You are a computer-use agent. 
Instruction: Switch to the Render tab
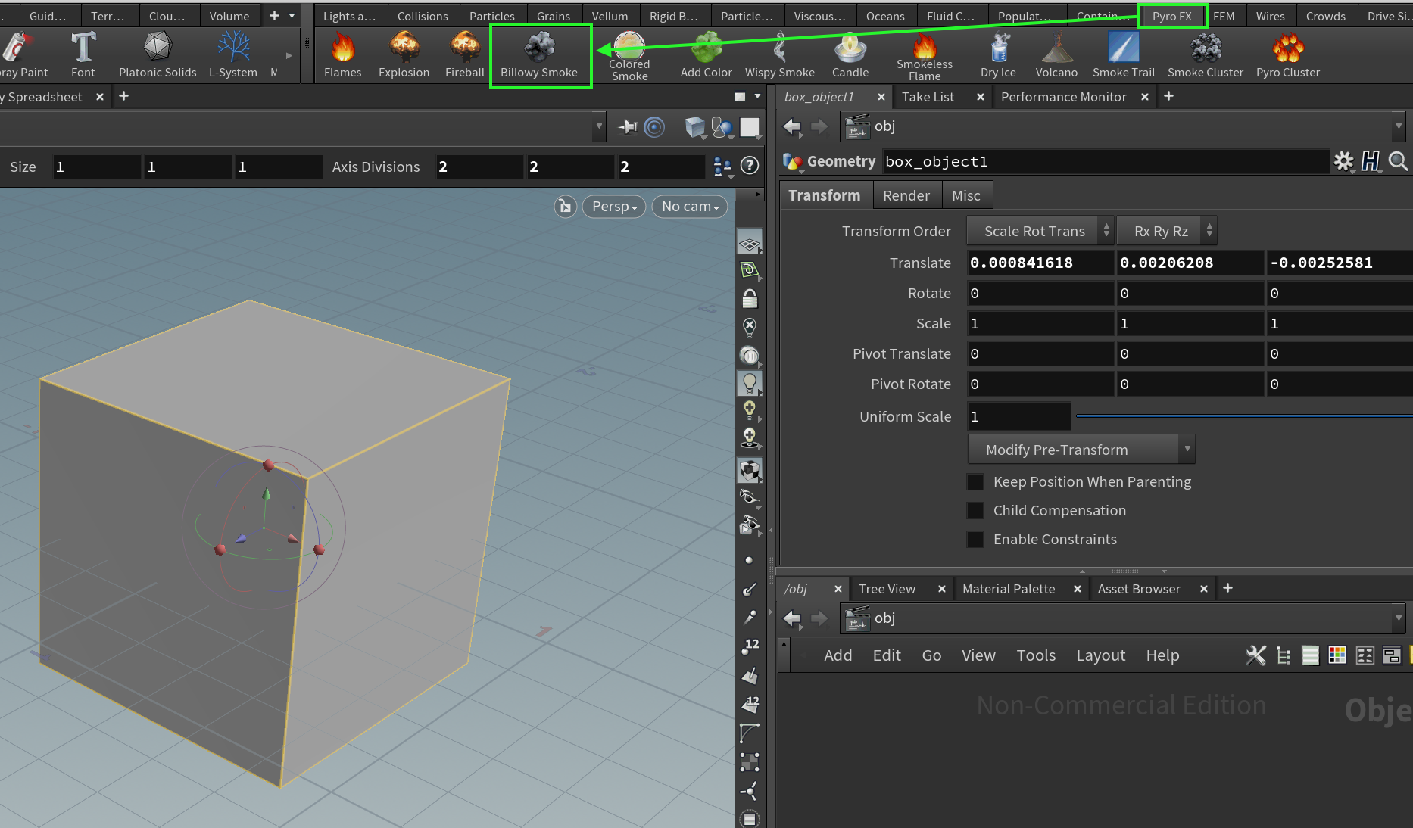pyautogui.click(x=906, y=195)
